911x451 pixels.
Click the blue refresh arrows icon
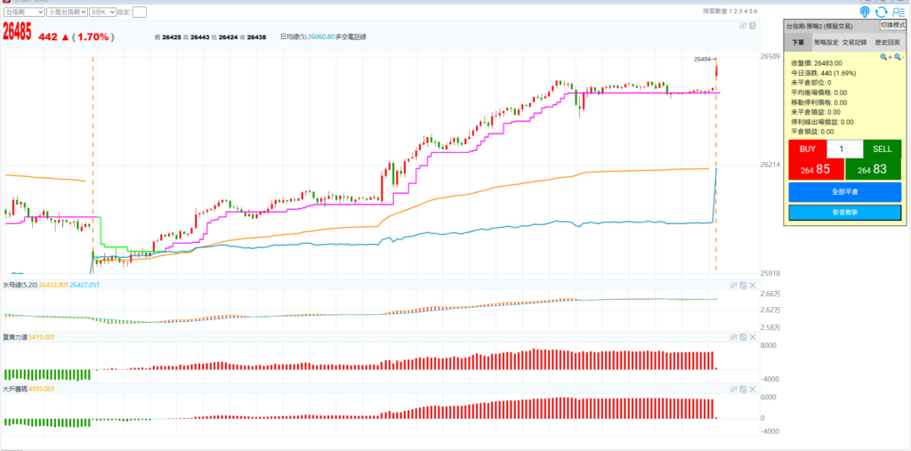click(882, 12)
